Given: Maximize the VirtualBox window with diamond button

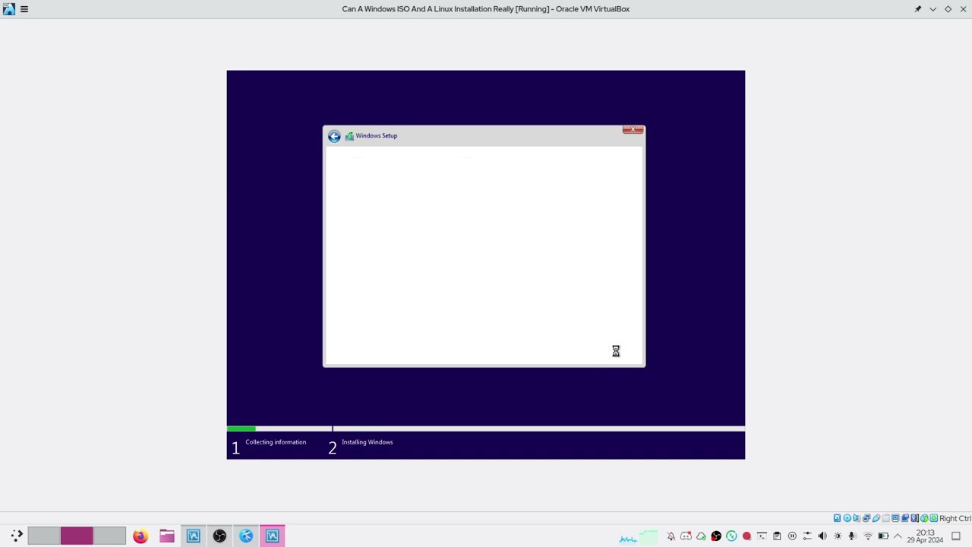Looking at the screenshot, I should click(948, 9).
